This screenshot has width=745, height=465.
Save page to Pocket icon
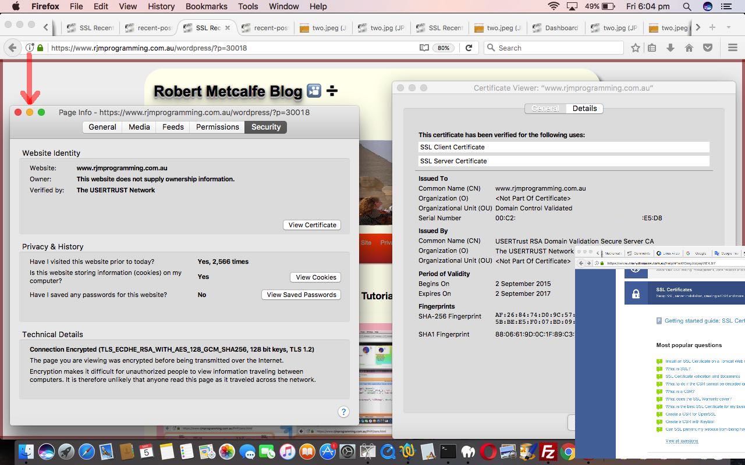tap(708, 48)
